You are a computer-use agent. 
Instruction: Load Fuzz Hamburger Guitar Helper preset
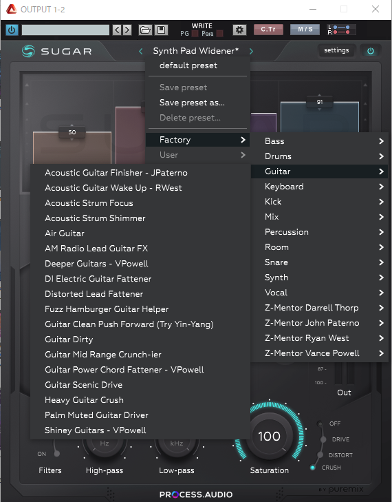(x=140, y=309)
